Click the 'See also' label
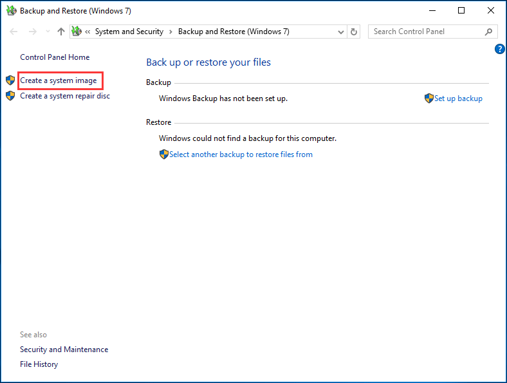This screenshot has height=383, width=507. [33, 335]
